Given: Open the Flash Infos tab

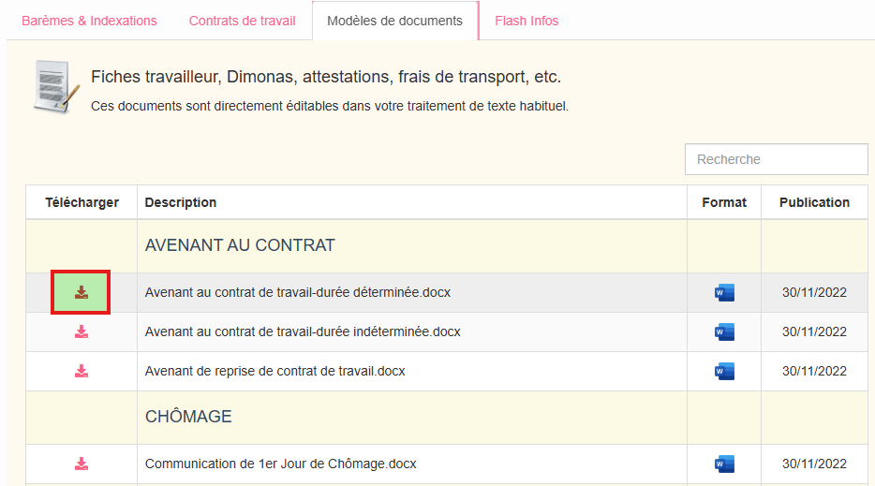Looking at the screenshot, I should [526, 21].
